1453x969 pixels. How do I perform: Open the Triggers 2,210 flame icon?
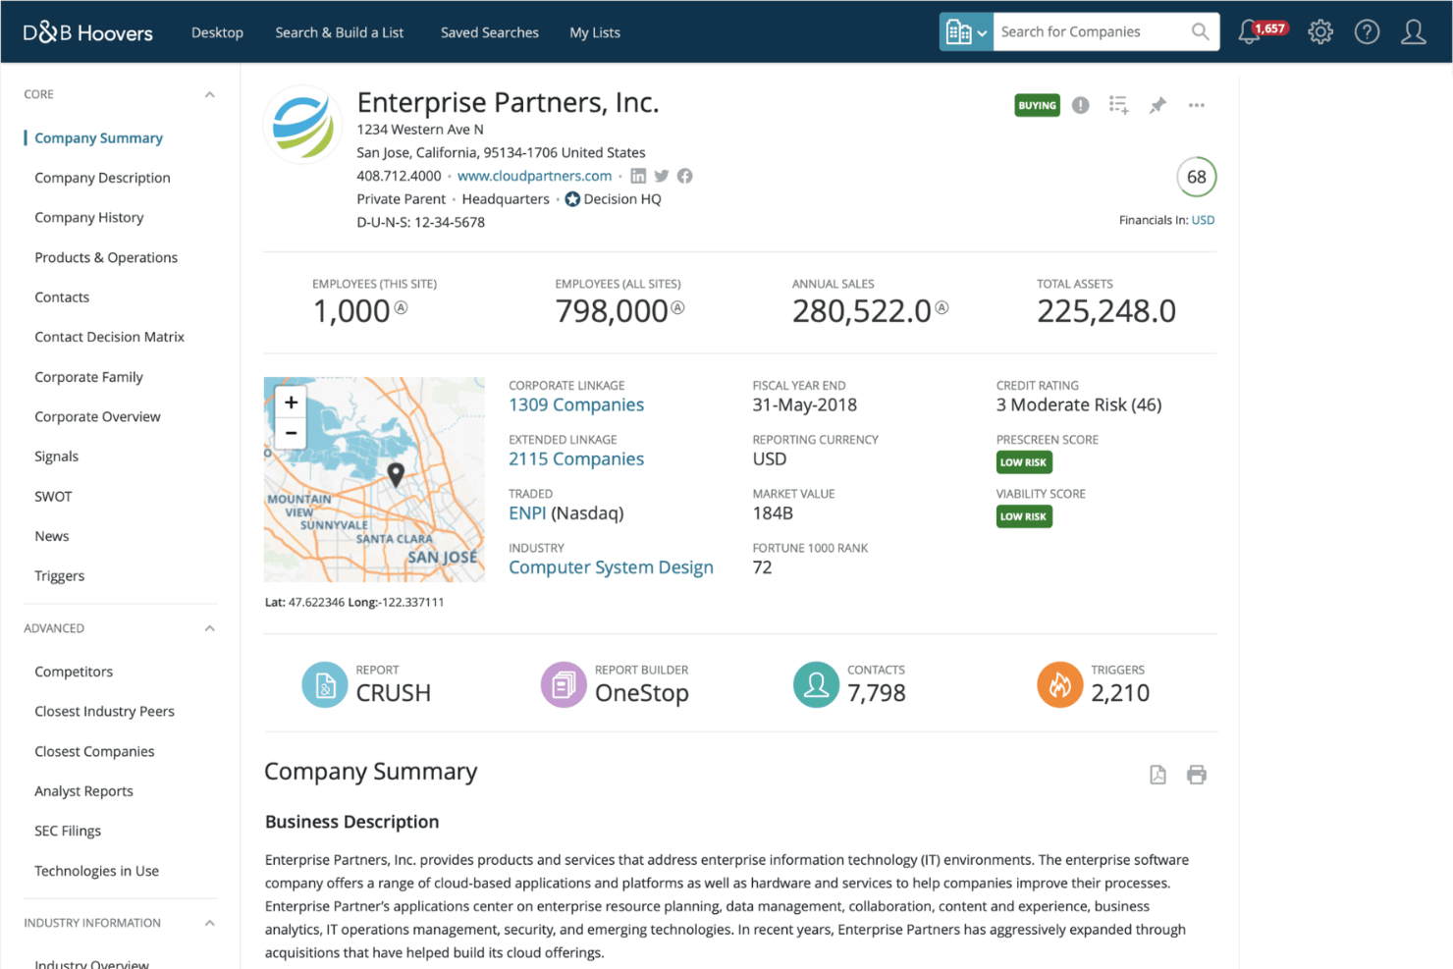1059,684
